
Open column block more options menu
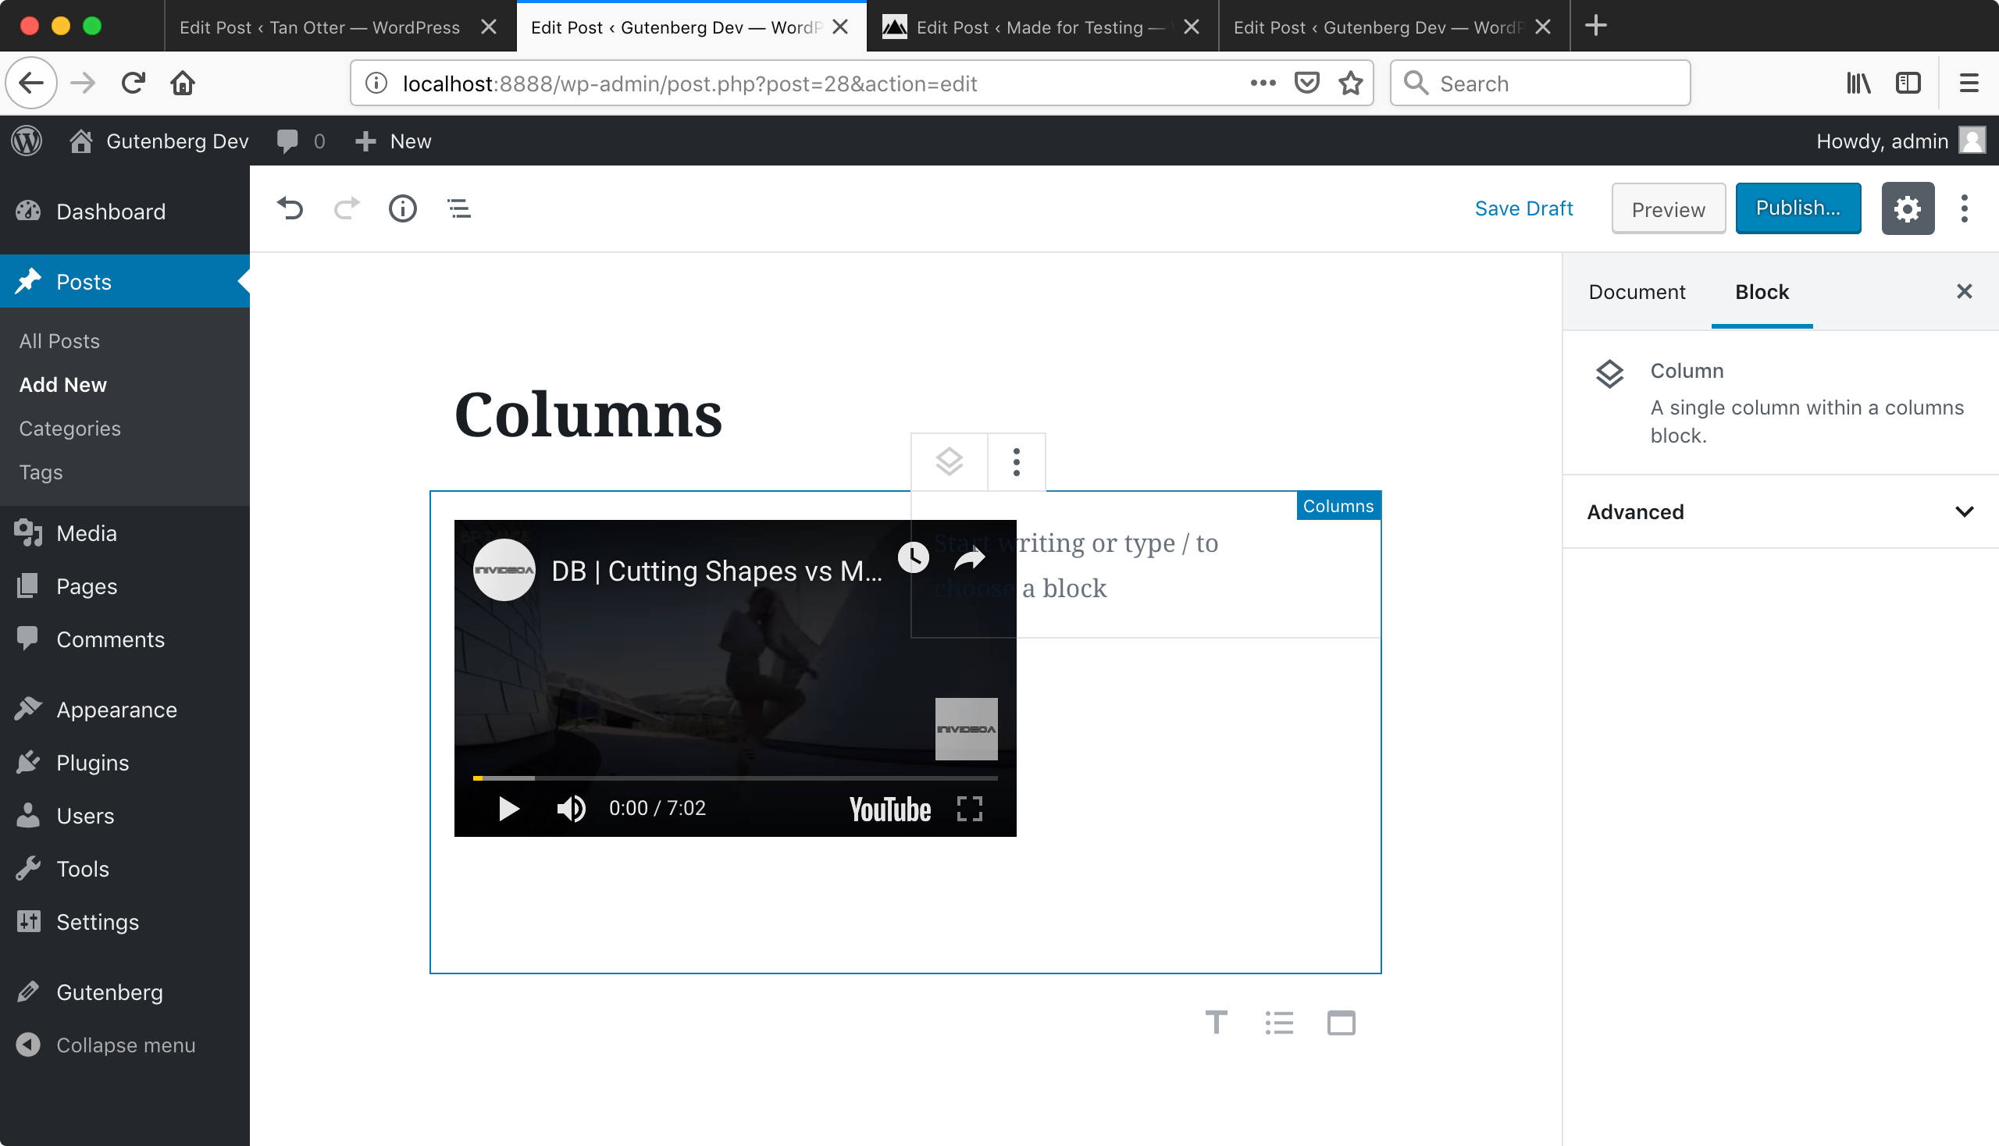tap(1016, 462)
